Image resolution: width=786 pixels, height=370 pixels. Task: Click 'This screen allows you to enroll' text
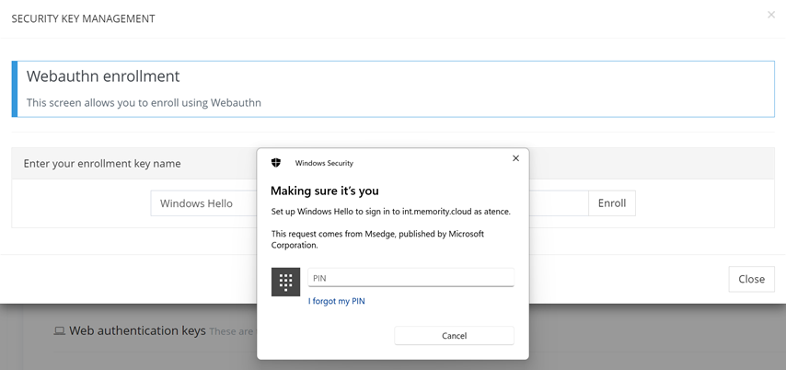144,103
